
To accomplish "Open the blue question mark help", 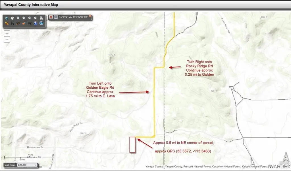I will pyautogui.click(x=36, y=23).
